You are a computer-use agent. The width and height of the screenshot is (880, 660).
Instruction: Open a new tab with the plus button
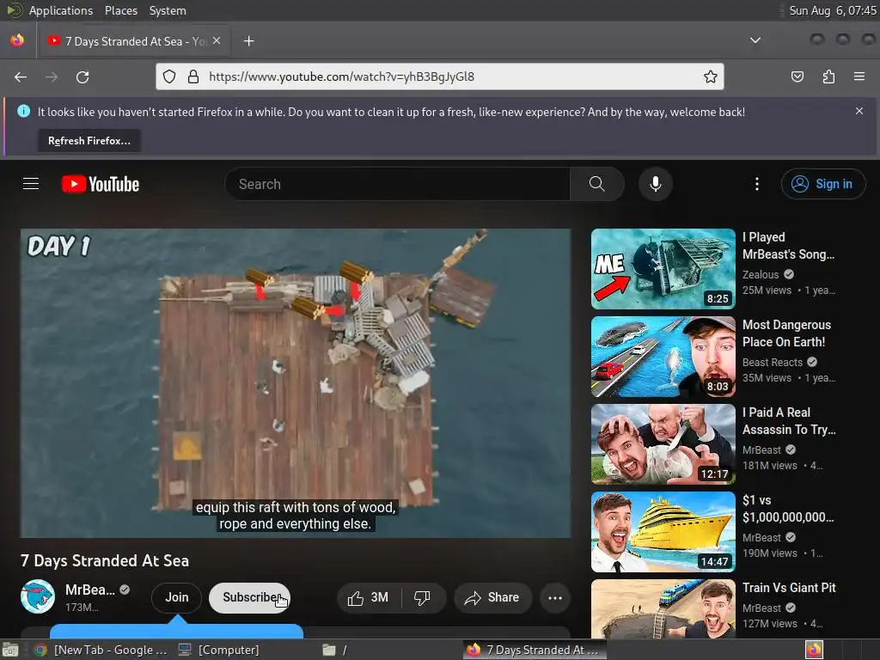tap(248, 41)
